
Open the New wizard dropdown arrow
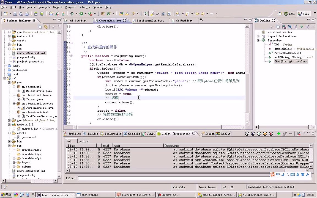coord(10,14)
